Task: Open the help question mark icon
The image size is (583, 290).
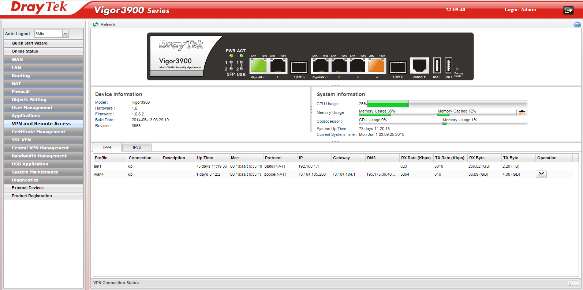Action: 577,25
